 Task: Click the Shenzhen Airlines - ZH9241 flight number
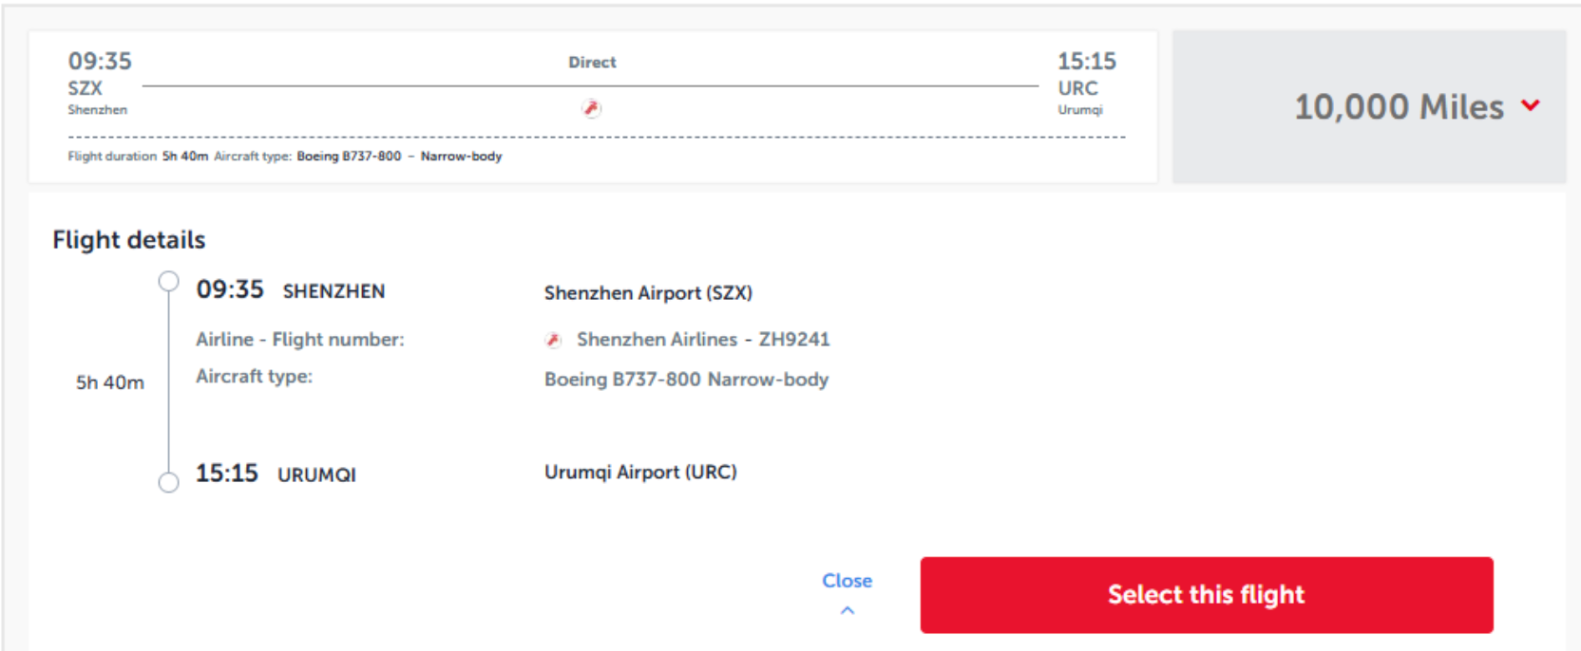point(703,340)
